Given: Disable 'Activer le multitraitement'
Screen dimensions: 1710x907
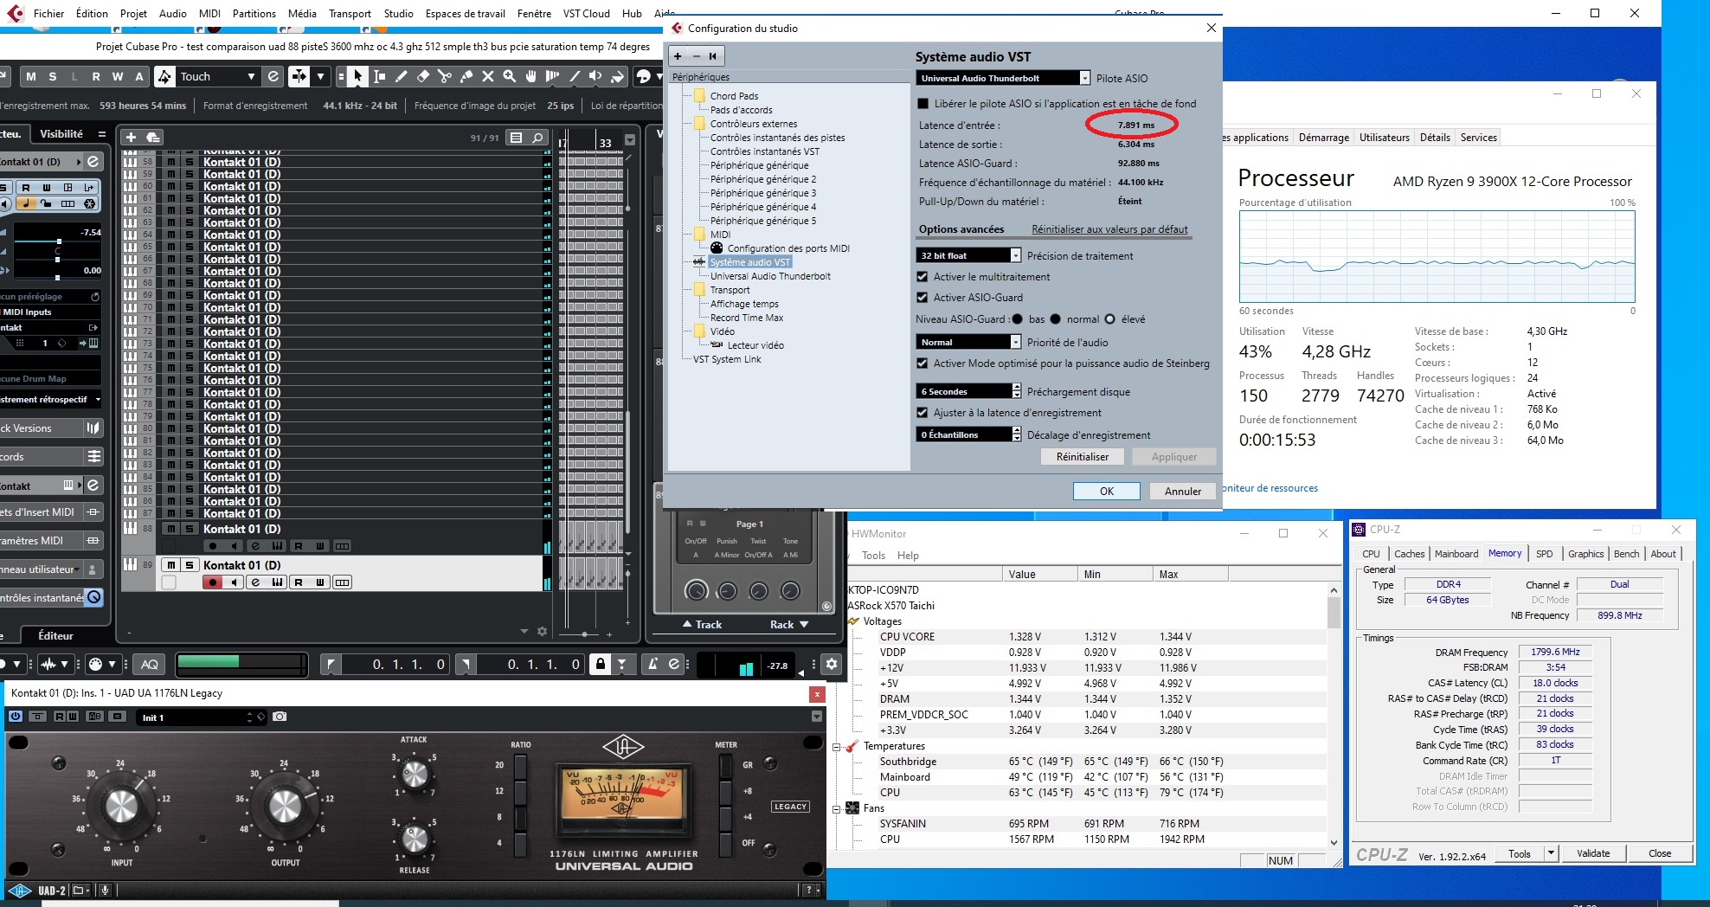Looking at the screenshot, I should click(922, 277).
